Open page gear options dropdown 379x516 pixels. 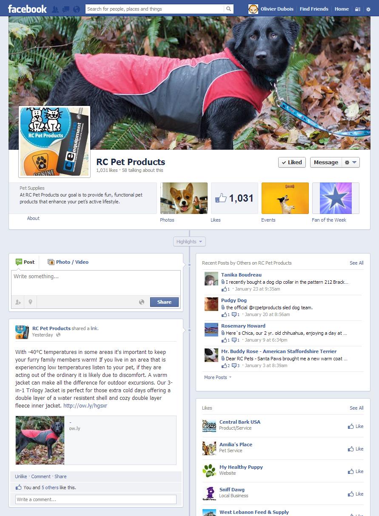click(351, 162)
